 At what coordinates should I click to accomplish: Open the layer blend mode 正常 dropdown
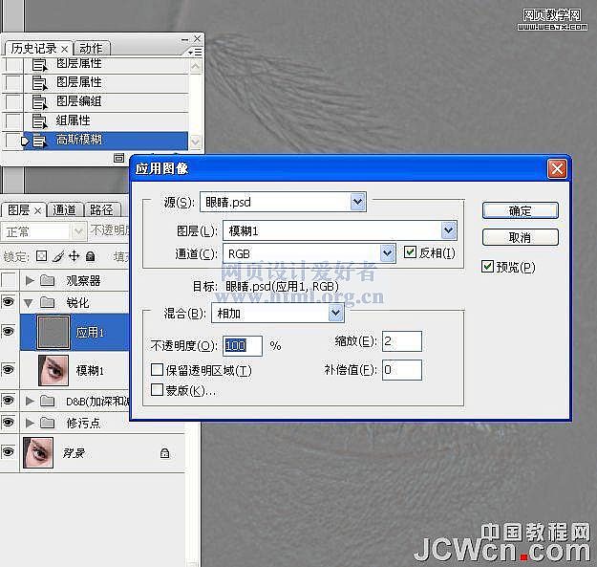(x=77, y=231)
